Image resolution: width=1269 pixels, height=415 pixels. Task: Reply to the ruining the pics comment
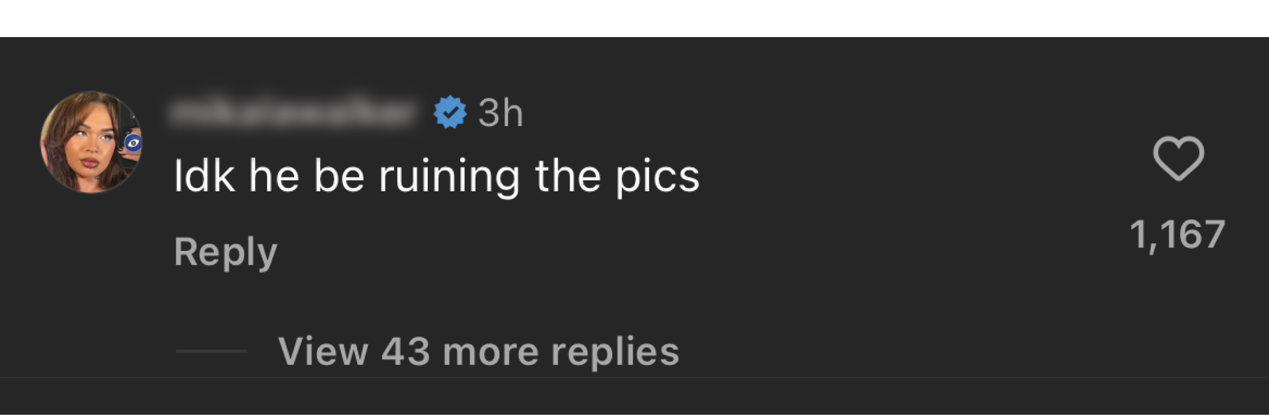pyautogui.click(x=226, y=252)
